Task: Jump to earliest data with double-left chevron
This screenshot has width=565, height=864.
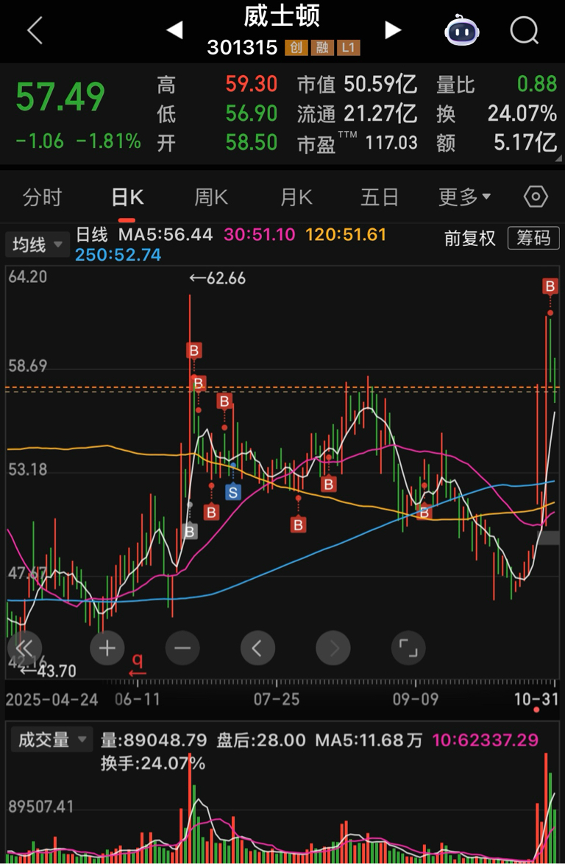Action: click(25, 648)
